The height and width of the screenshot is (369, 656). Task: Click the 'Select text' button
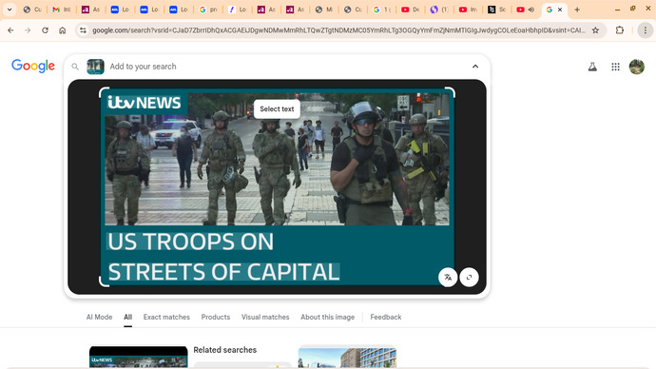[x=277, y=108]
